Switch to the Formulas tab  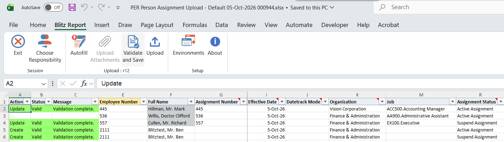[195, 25]
